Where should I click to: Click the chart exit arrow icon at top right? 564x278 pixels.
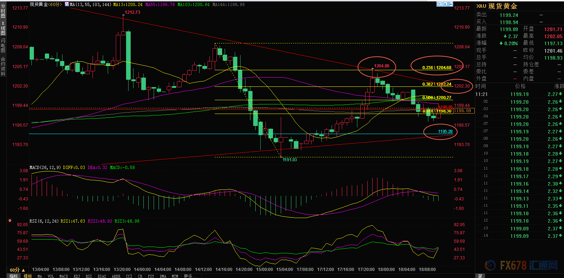coord(450,4)
